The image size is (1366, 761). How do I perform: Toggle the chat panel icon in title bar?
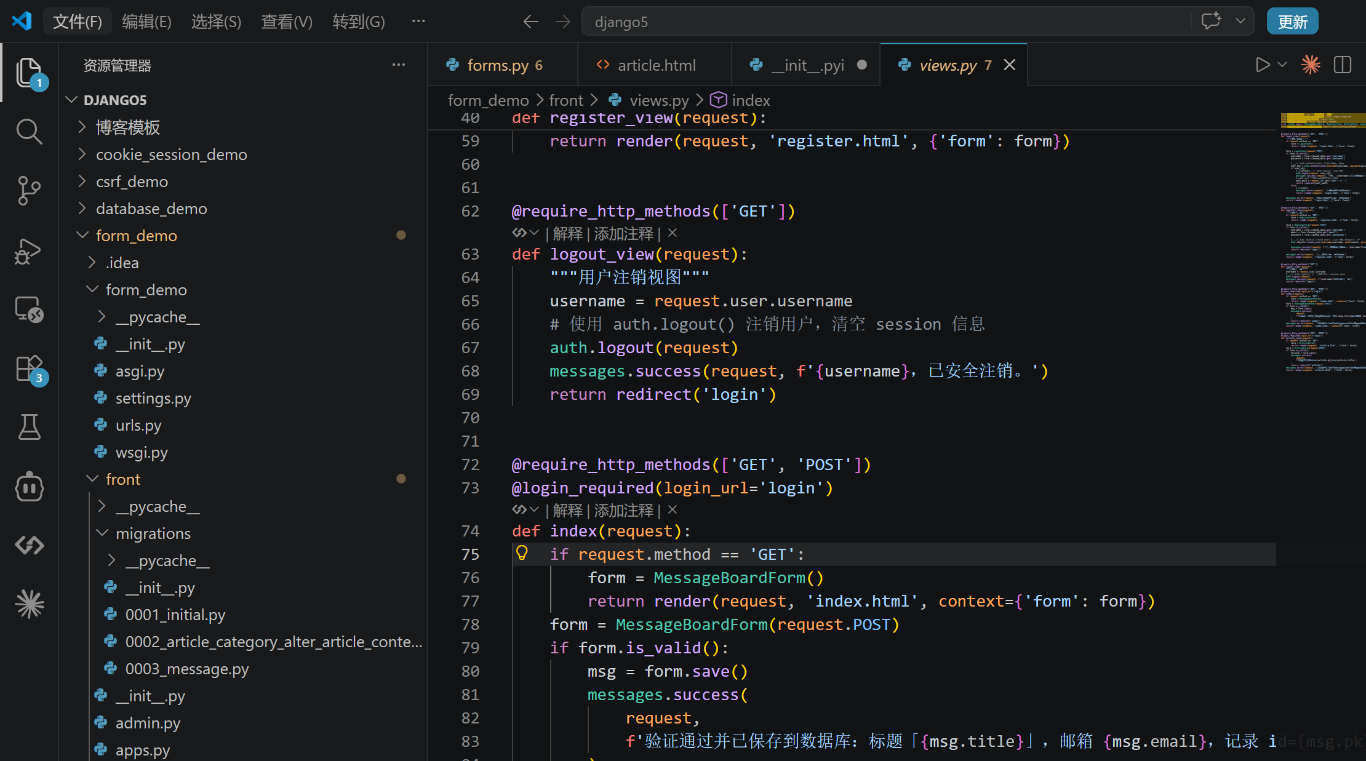[x=1210, y=22]
